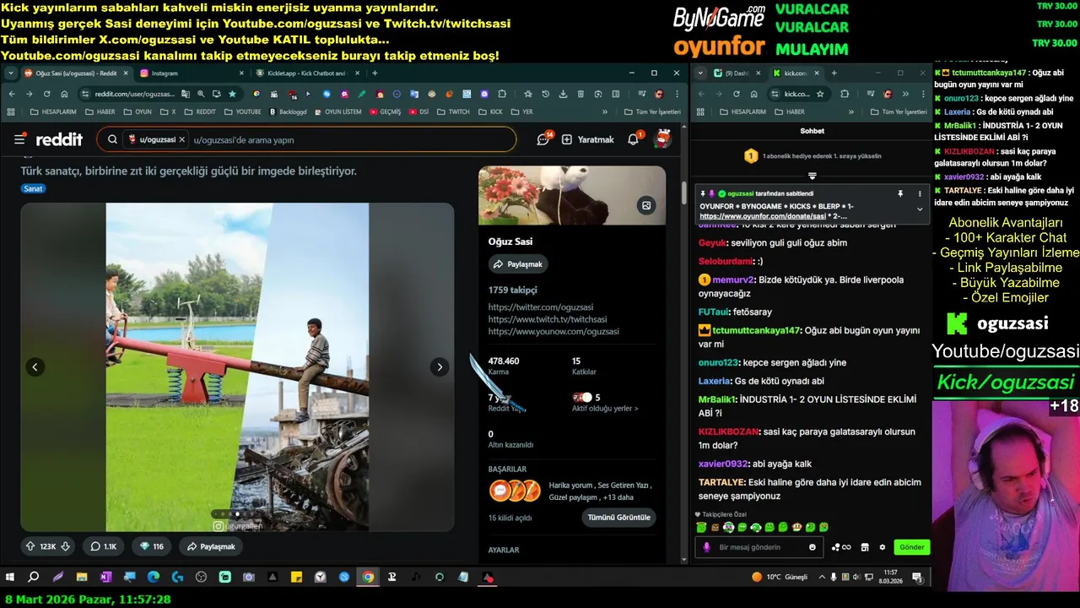Open the younow.com/oguzsasi profile link
The image size is (1080, 608).
click(553, 331)
